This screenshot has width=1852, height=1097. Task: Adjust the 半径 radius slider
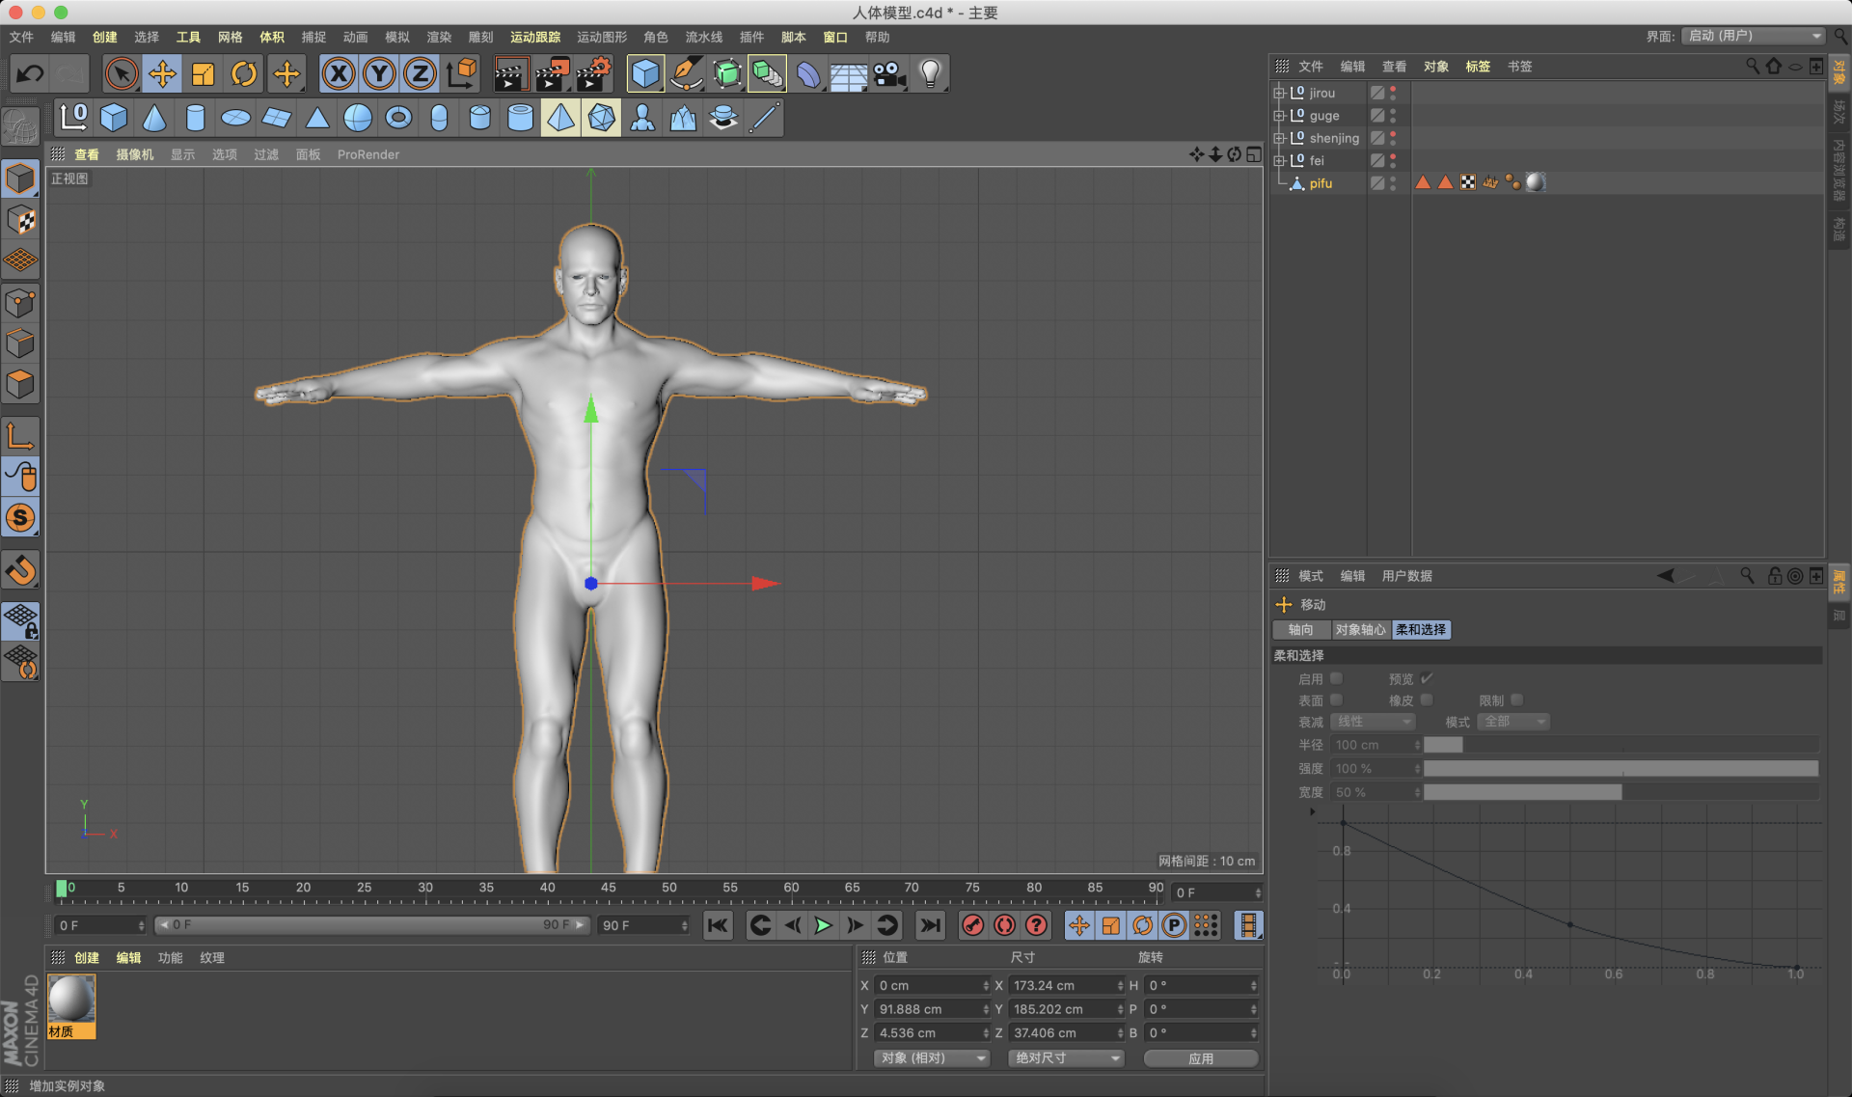click(1620, 745)
